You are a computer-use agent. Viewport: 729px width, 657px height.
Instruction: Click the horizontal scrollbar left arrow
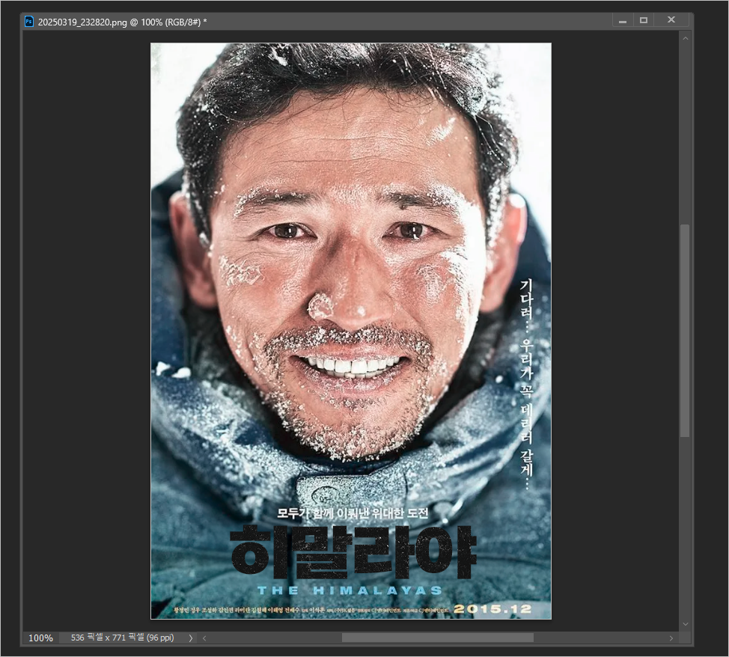[x=204, y=638]
